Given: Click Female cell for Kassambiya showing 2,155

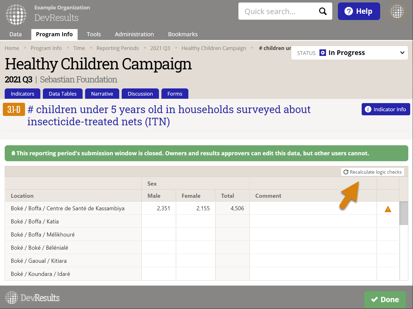Looking at the screenshot, I should click(x=196, y=208).
